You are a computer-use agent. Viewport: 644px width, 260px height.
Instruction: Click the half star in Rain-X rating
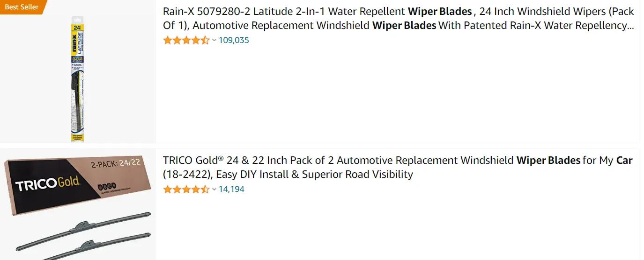click(205, 40)
